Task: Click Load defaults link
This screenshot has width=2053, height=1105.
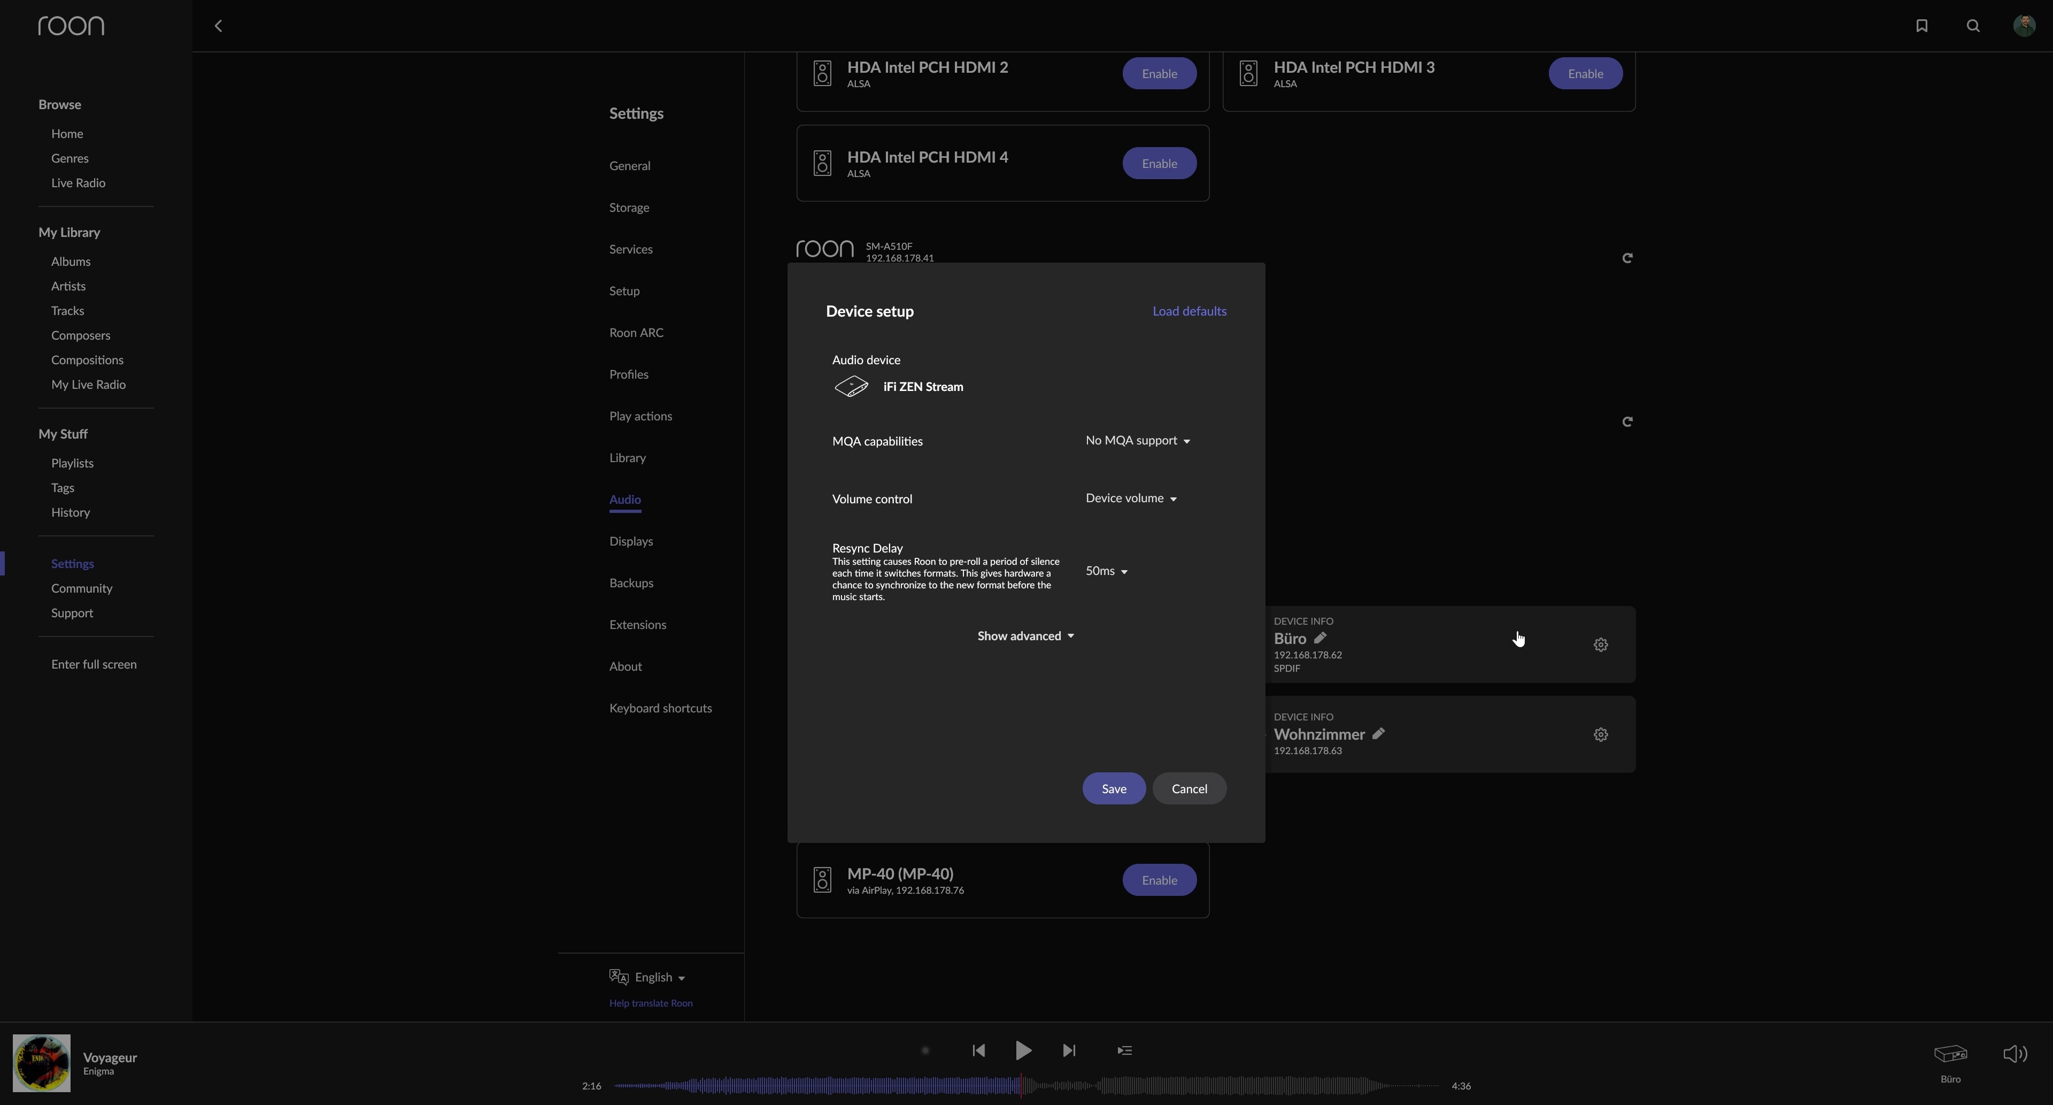Action: click(1189, 311)
